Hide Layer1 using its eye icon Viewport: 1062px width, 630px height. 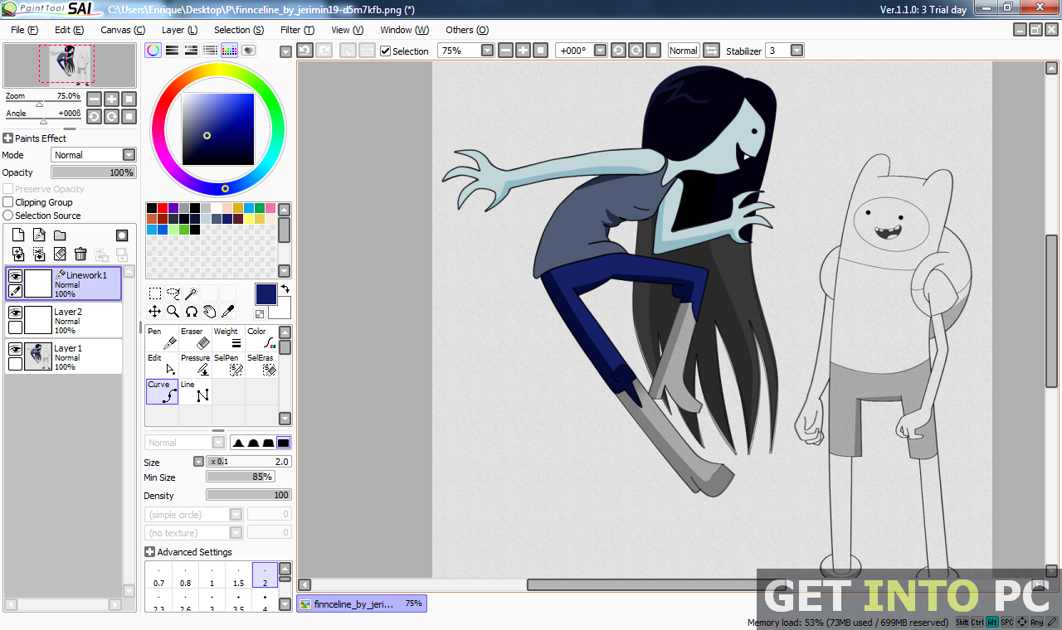[15, 349]
